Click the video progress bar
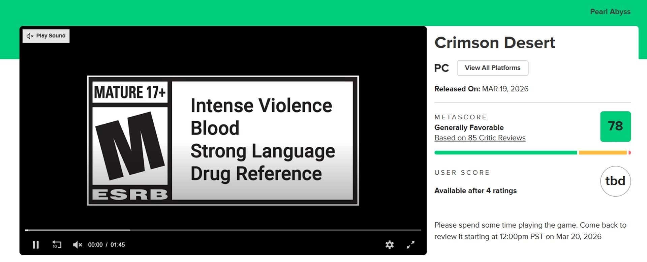The image size is (647, 262). [x=222, y=230]
